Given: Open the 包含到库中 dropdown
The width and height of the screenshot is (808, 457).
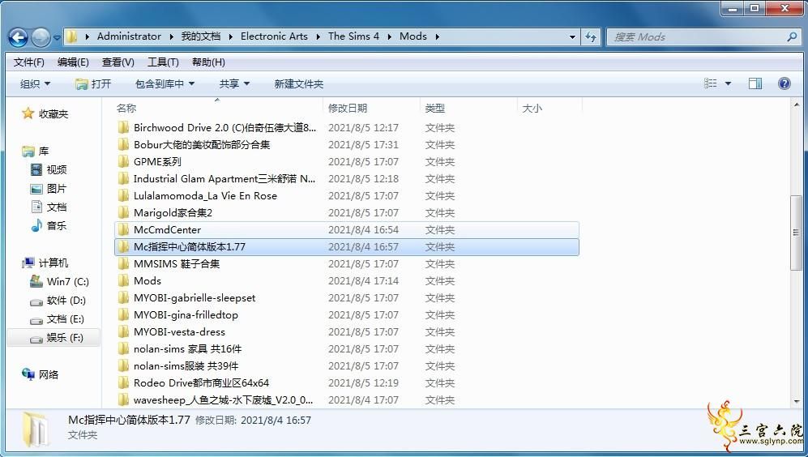Looking at the screenshot, I should point(165,84).
